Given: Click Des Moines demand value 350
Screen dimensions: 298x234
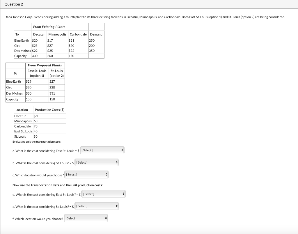Looking at the screenshot, I should (92, 51).
